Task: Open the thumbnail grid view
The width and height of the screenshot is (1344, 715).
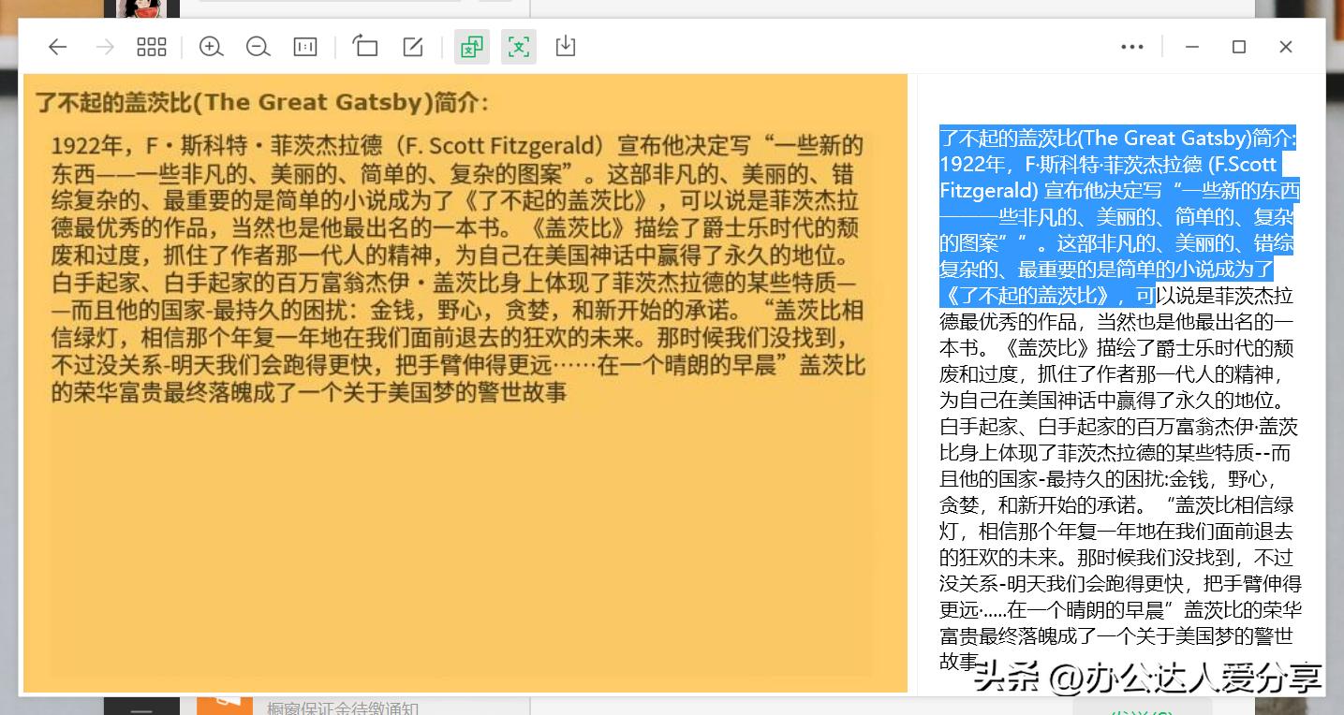Action: 151,46
